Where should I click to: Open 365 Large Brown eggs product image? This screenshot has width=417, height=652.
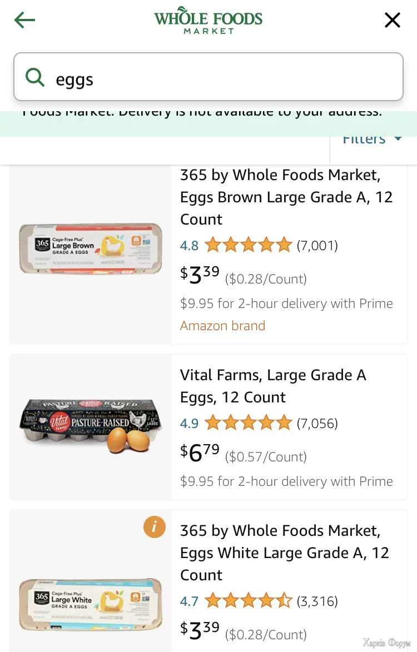(91, 248)
